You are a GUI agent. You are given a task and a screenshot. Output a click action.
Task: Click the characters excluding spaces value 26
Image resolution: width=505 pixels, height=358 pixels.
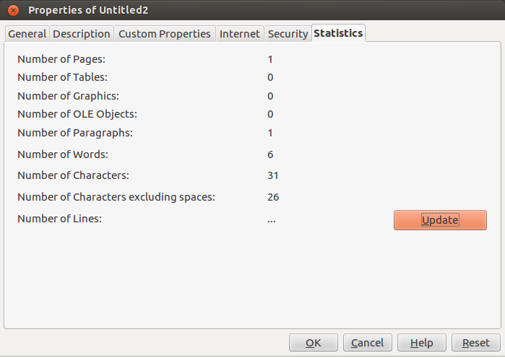pos(273,197)
